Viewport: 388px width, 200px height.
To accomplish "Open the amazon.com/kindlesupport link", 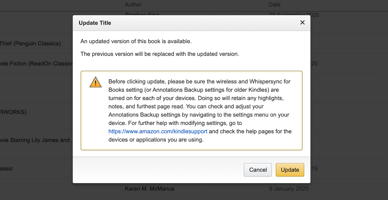I will 158,131.
